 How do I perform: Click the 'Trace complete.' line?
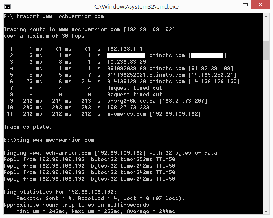point(28,127)
